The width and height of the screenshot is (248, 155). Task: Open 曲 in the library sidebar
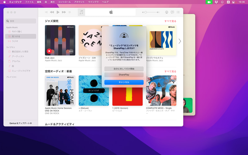pos(21,66)
